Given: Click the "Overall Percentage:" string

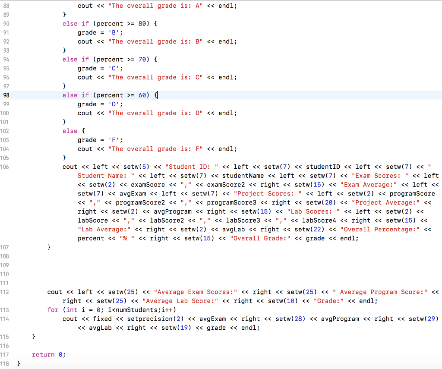Looking at the screenshot, I should (380, 230).
